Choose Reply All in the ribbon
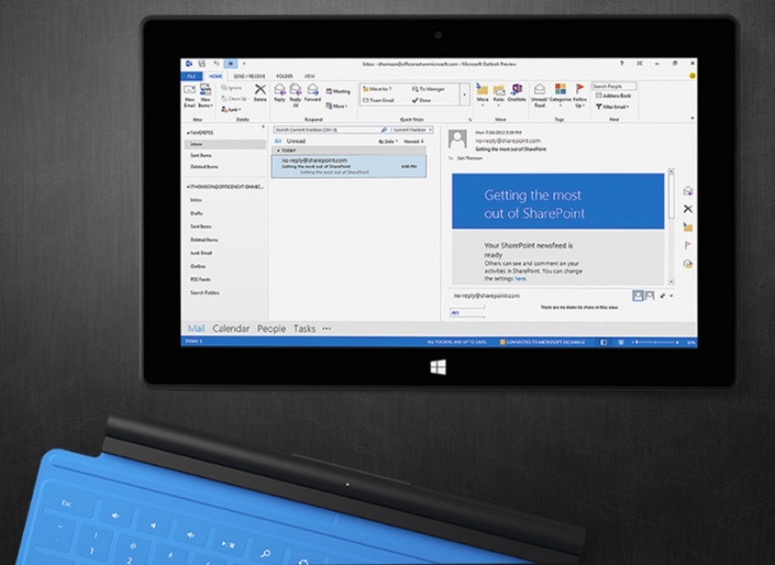Image resolution: width=775 pixels, height=565 pixels. [296, 95]
